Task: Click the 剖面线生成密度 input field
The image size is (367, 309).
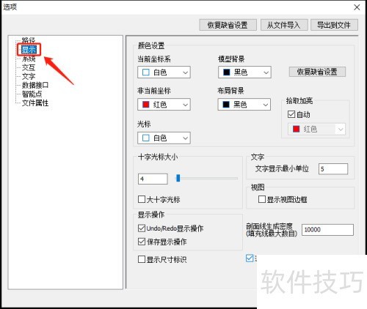Action: 327,230
